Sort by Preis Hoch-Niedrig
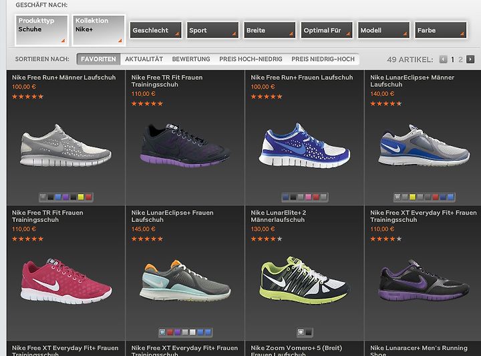481x356 pixels. coord(251,59)
